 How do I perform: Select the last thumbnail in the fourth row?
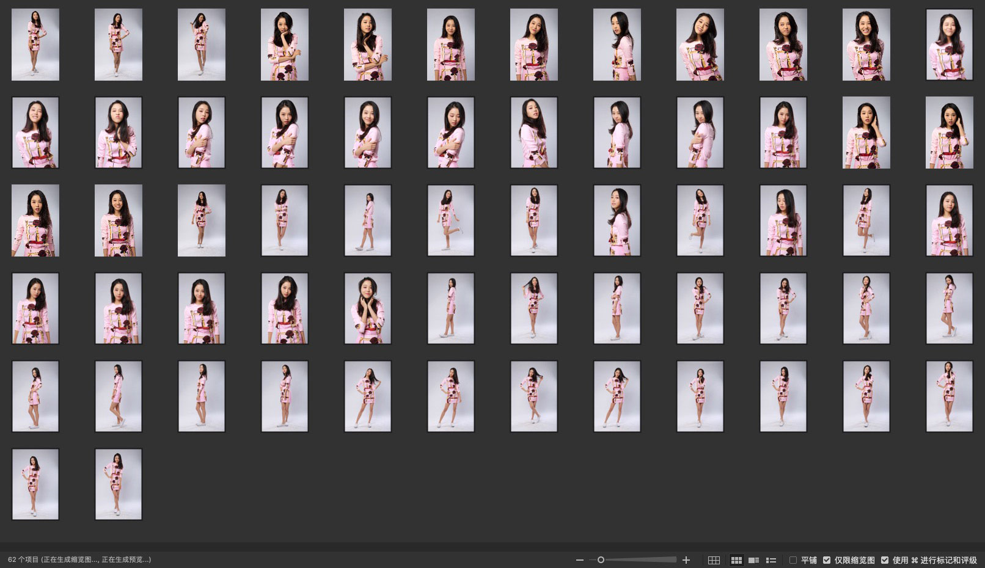(x=949, y=308)
